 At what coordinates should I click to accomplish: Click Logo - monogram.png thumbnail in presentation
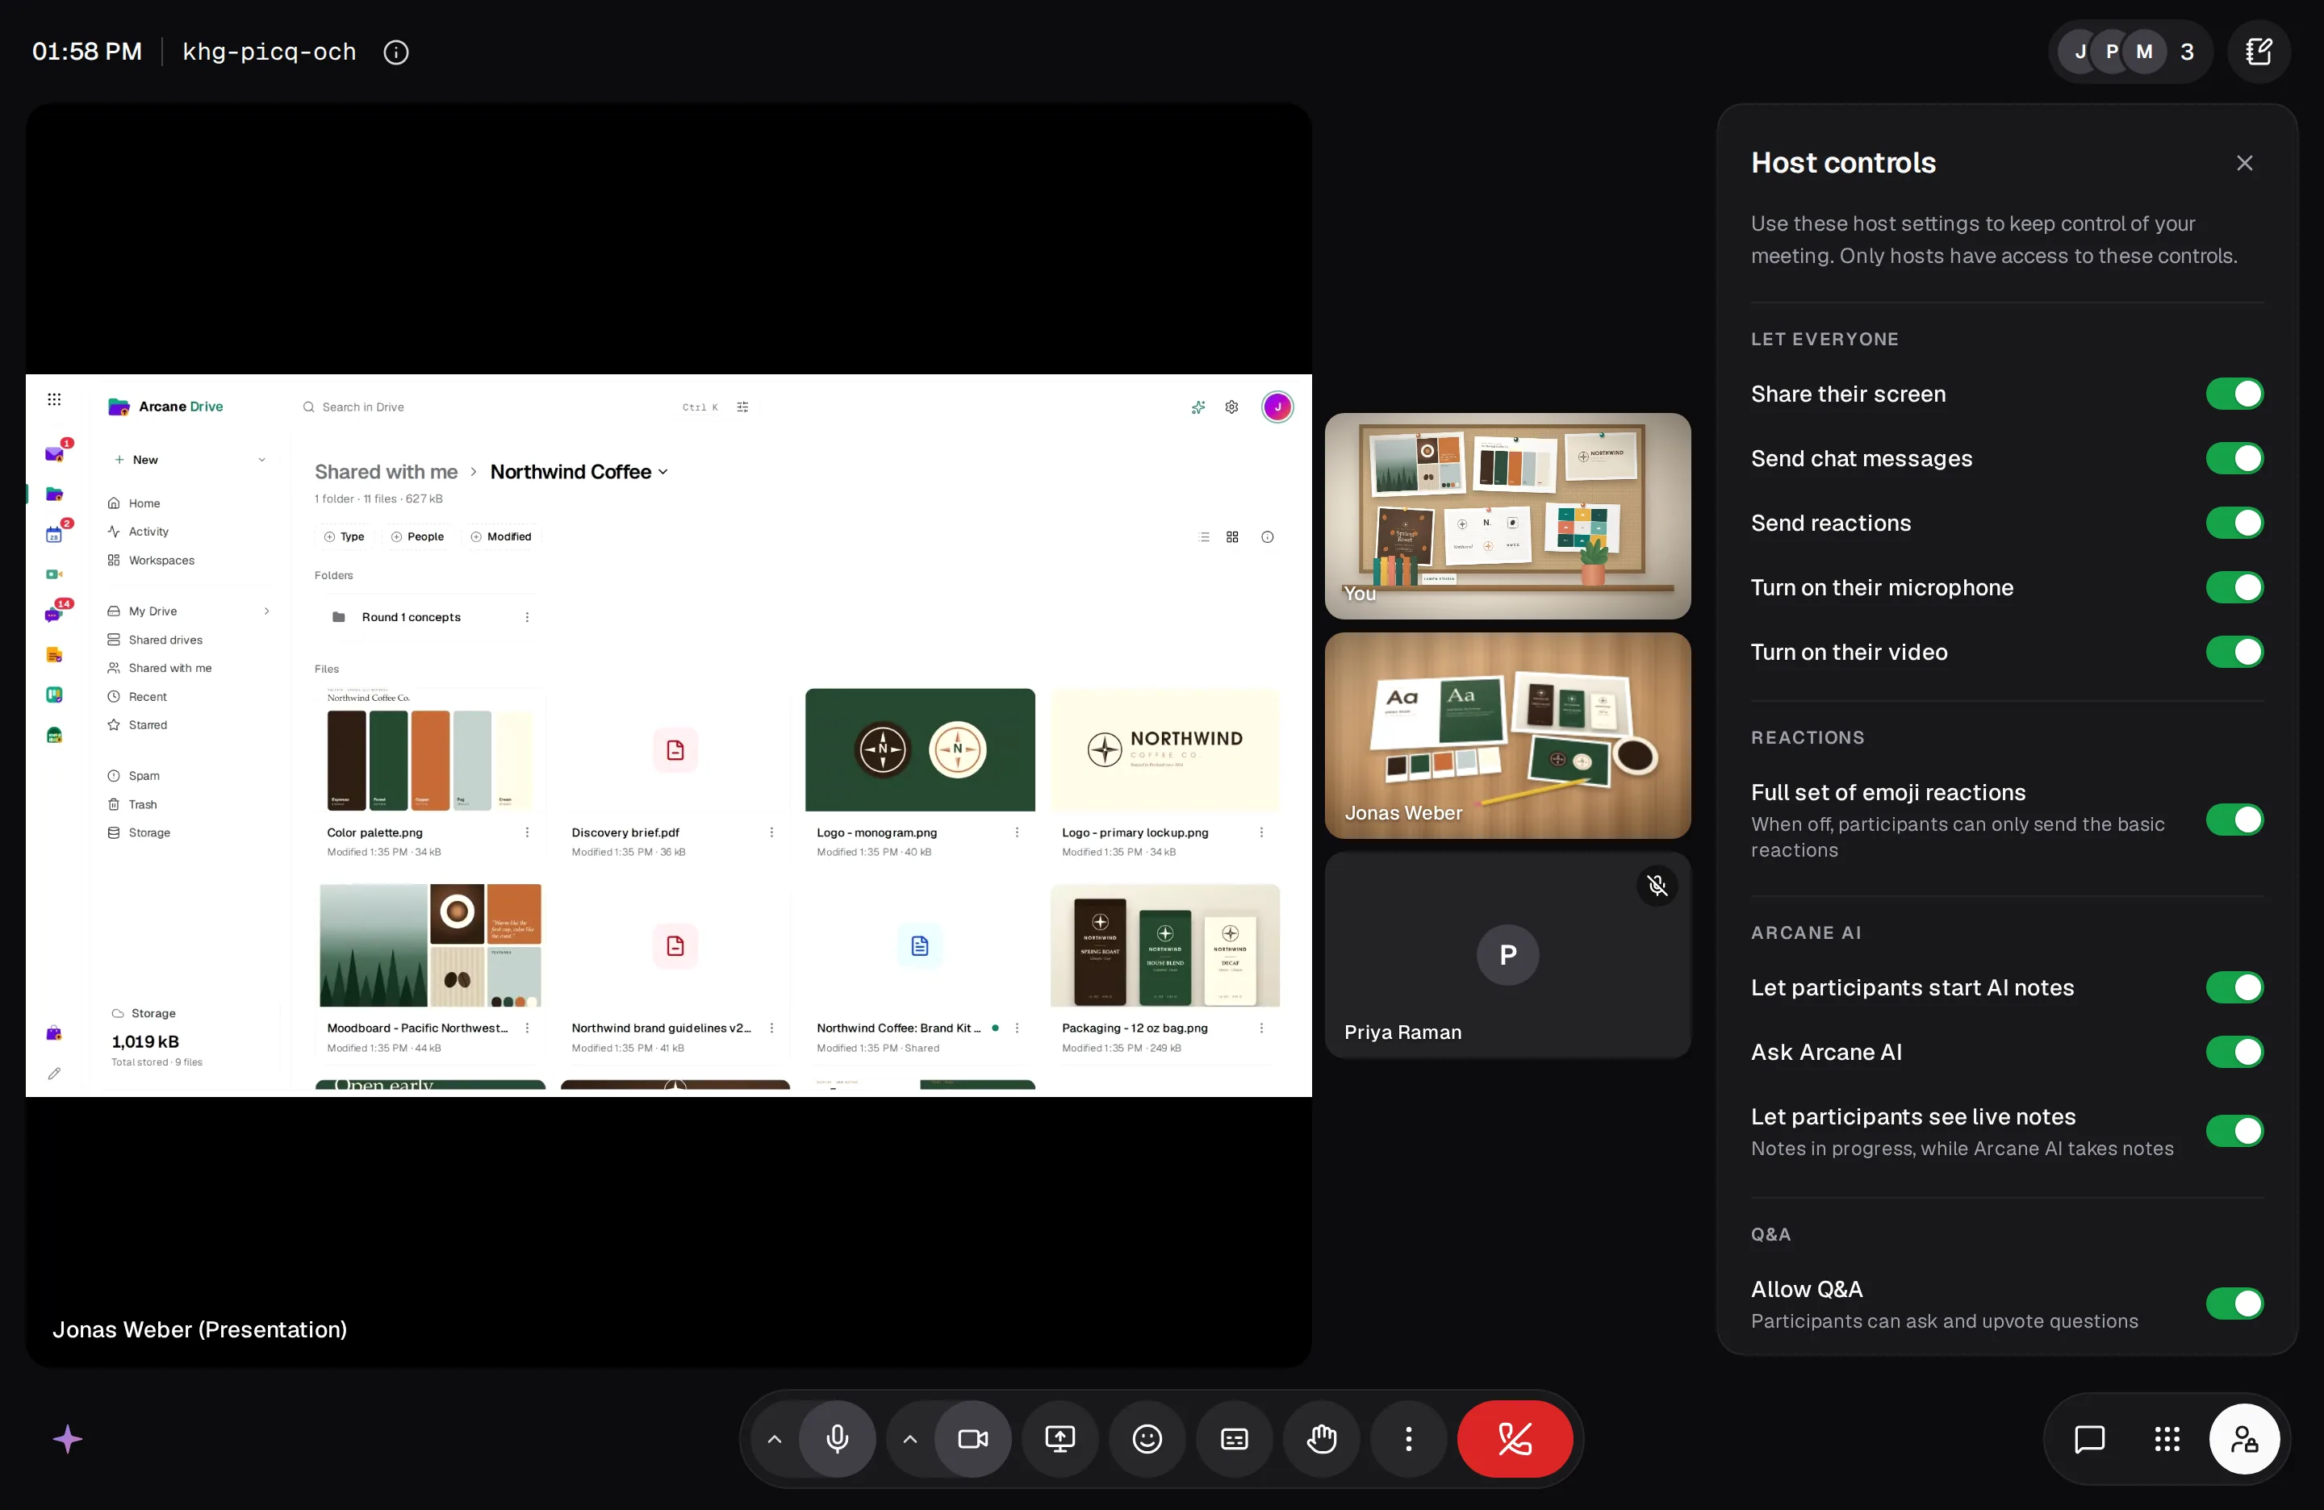pyautogui.click(x=920, y=749)
